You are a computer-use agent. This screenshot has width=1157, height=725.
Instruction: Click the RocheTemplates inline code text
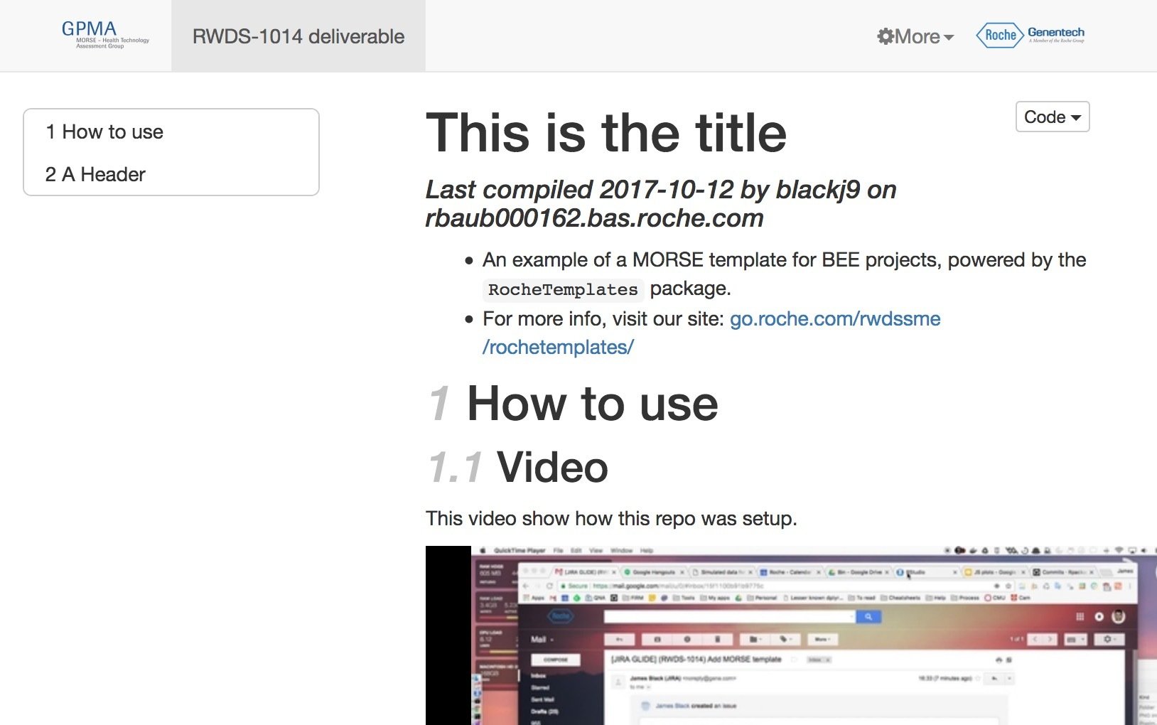coord(563,290)
